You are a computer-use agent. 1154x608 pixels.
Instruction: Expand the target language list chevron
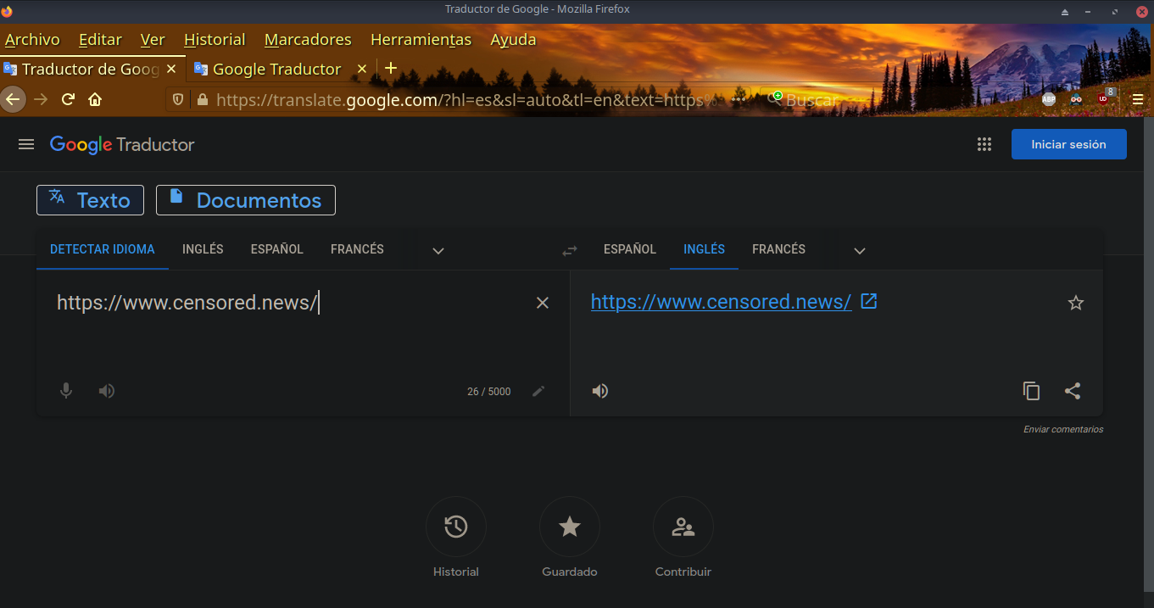click(x=860, y=250)
